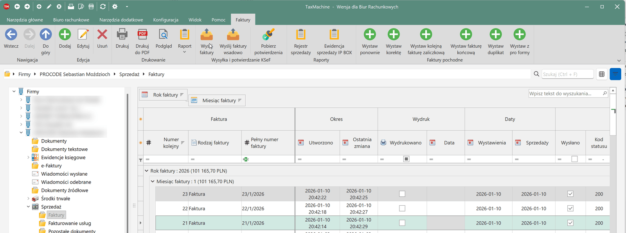626x233 pixels.
Task: Collapse the Rok faktury 2026 group
Action: 147,171
